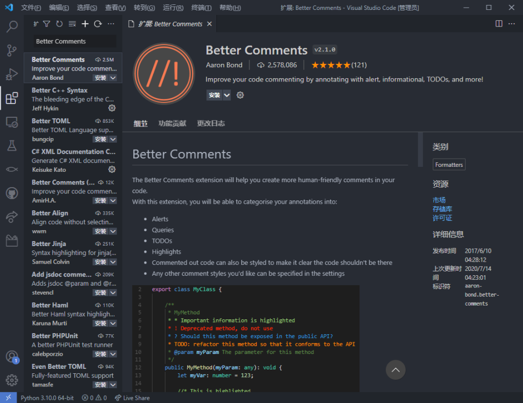This screenshot has height=403, width=523.
Task: Open Source Control view
Action: (x=12, y=51)
